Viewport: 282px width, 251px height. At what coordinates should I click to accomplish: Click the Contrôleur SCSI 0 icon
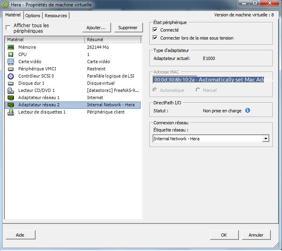pyautogui.click(x=11, y=76)
